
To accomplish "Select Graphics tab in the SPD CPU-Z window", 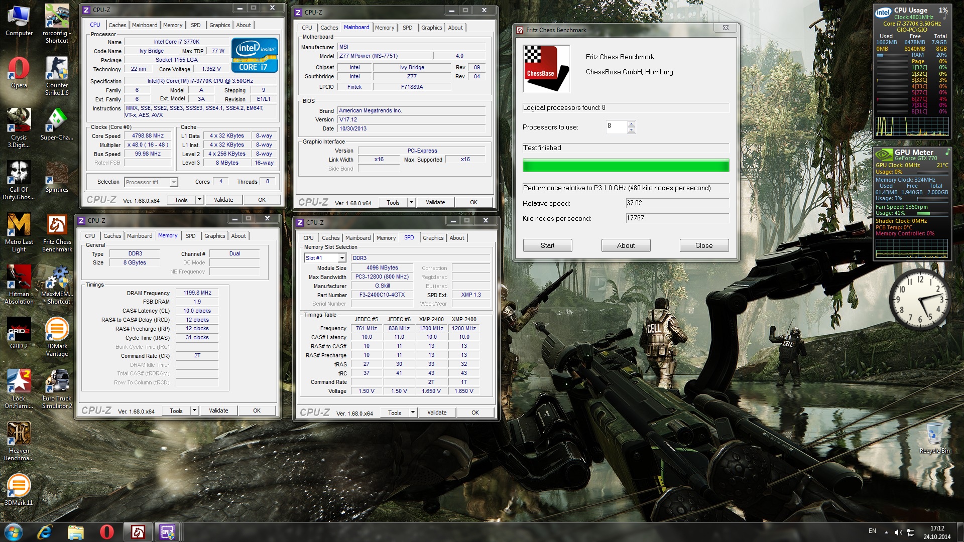I will click(433, 238).
